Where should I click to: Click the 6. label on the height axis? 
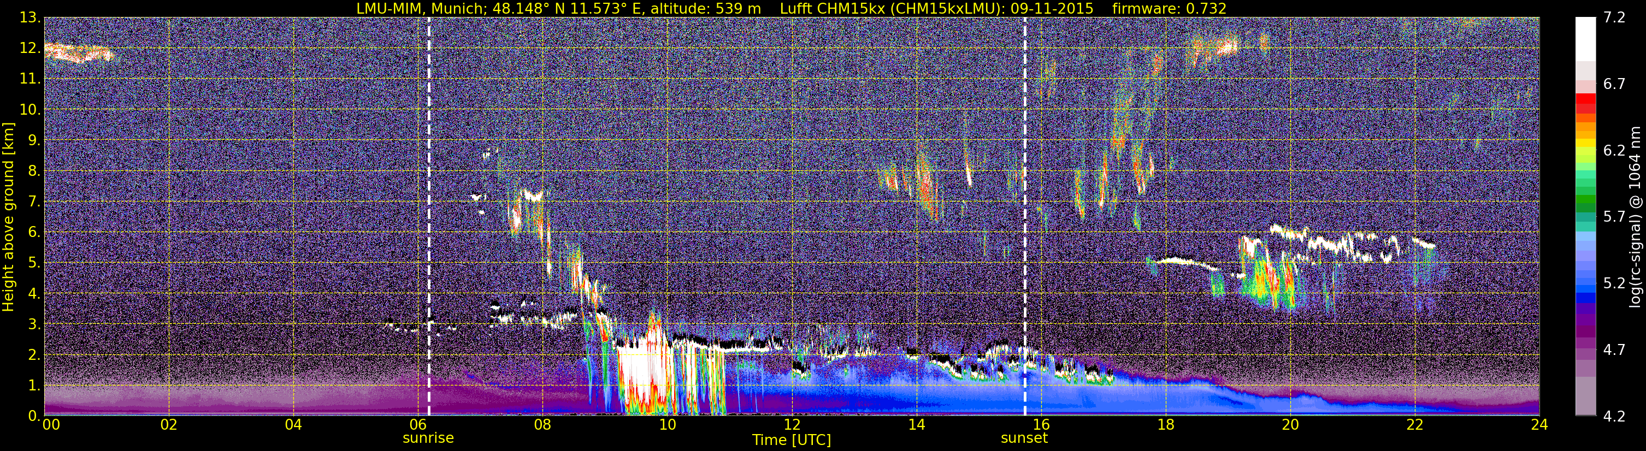(34, 233)
